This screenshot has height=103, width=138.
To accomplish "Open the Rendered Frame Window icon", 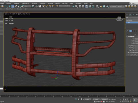I will [104, 6].
